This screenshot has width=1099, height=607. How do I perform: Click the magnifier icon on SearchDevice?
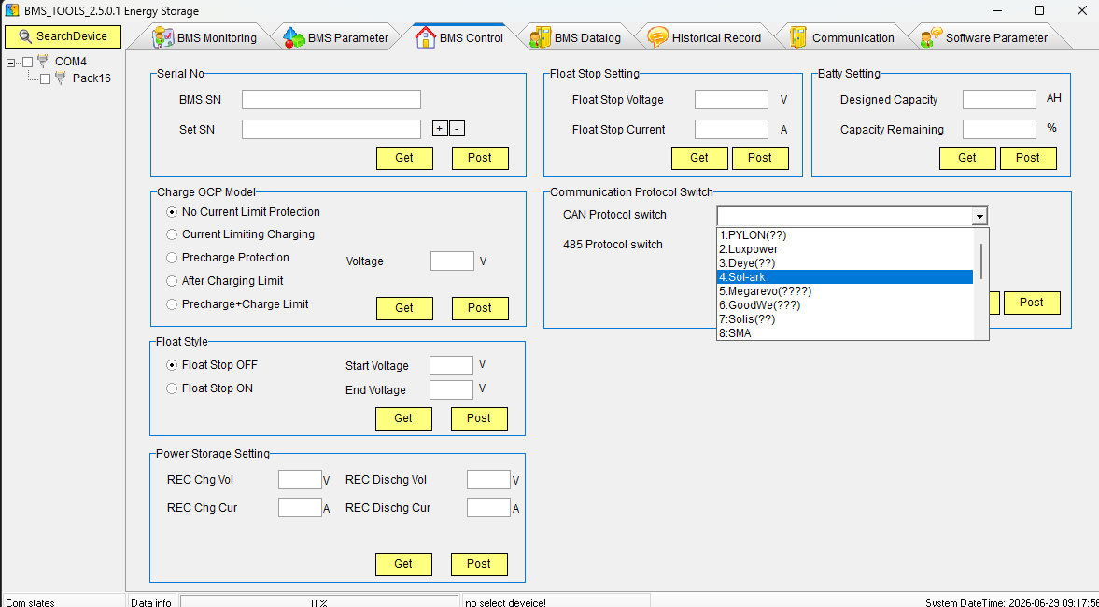point(25,36)
